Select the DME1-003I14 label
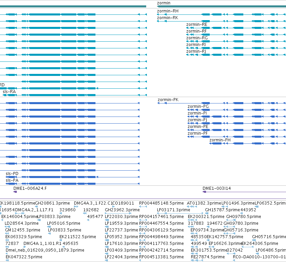Image resolution: width=286 pixels, height=262 pixels. point(216,188)
